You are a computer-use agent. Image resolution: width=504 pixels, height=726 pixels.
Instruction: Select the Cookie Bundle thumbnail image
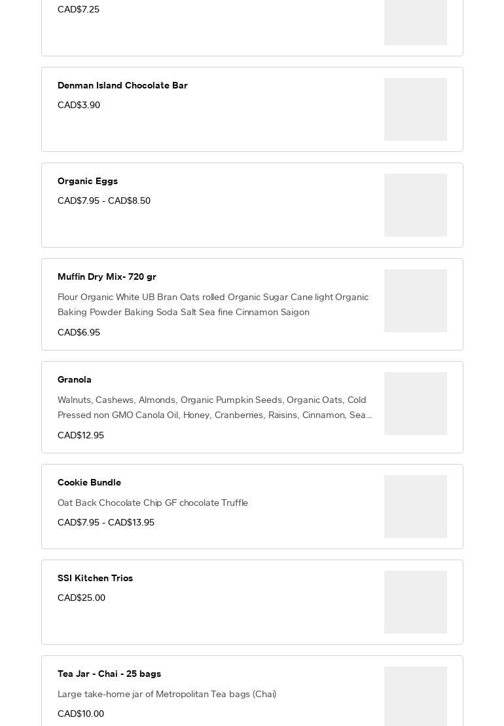pos(415,506)
